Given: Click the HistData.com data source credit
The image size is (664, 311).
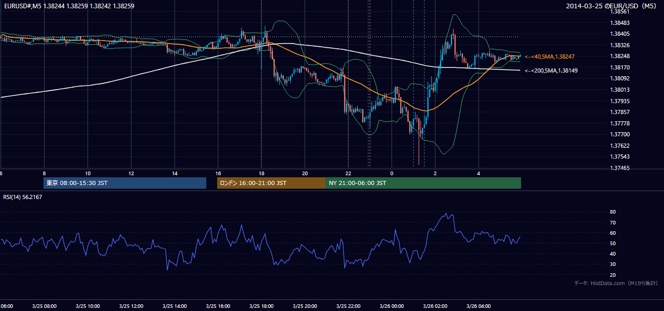Looking at the screenshot, I should [616, 283].
